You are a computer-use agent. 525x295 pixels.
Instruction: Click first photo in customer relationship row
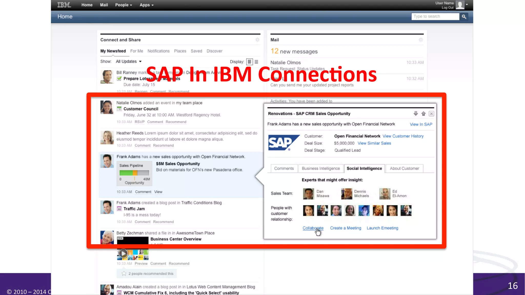tap(308, 210)
